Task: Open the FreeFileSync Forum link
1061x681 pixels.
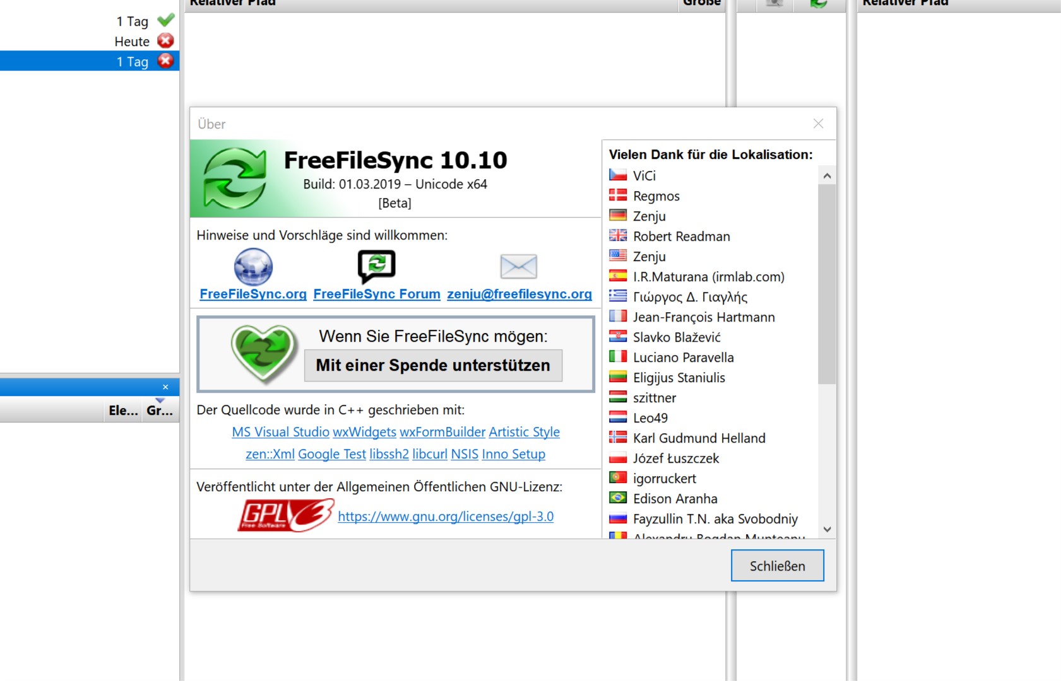Action: (x=377, y=294)
